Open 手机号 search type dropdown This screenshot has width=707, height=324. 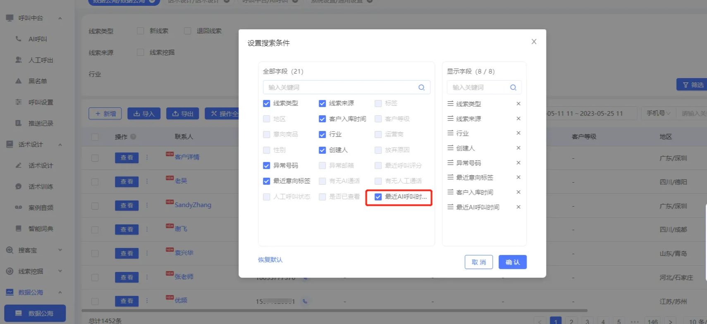(x=659, y=113)
